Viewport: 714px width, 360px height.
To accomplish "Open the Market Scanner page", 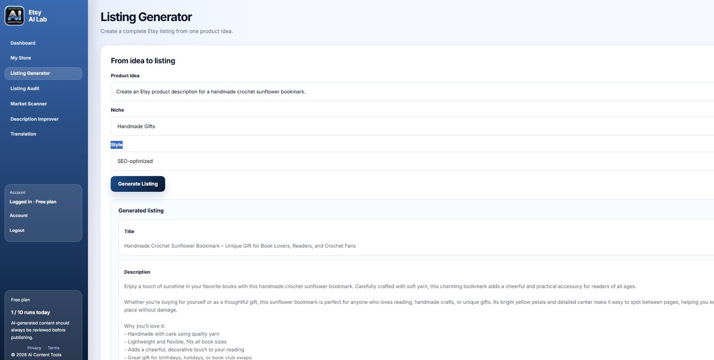I will [29, 104].
